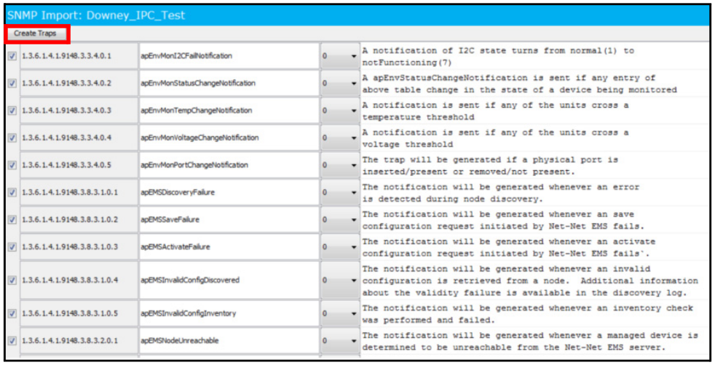Image resolution: width=715 pixels, height=365 pixels.
Task: Click the save configuration request fails description
Action: 503,220
